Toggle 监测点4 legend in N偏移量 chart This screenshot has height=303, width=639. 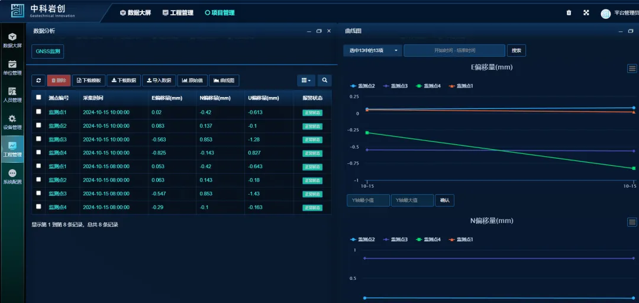point(428,240)
